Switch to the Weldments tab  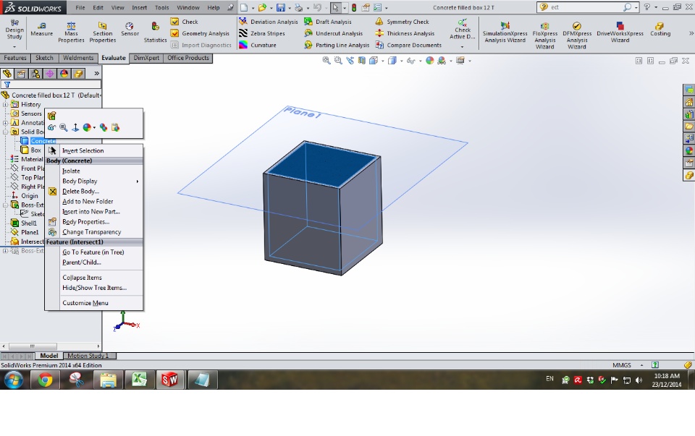point(78,58)
